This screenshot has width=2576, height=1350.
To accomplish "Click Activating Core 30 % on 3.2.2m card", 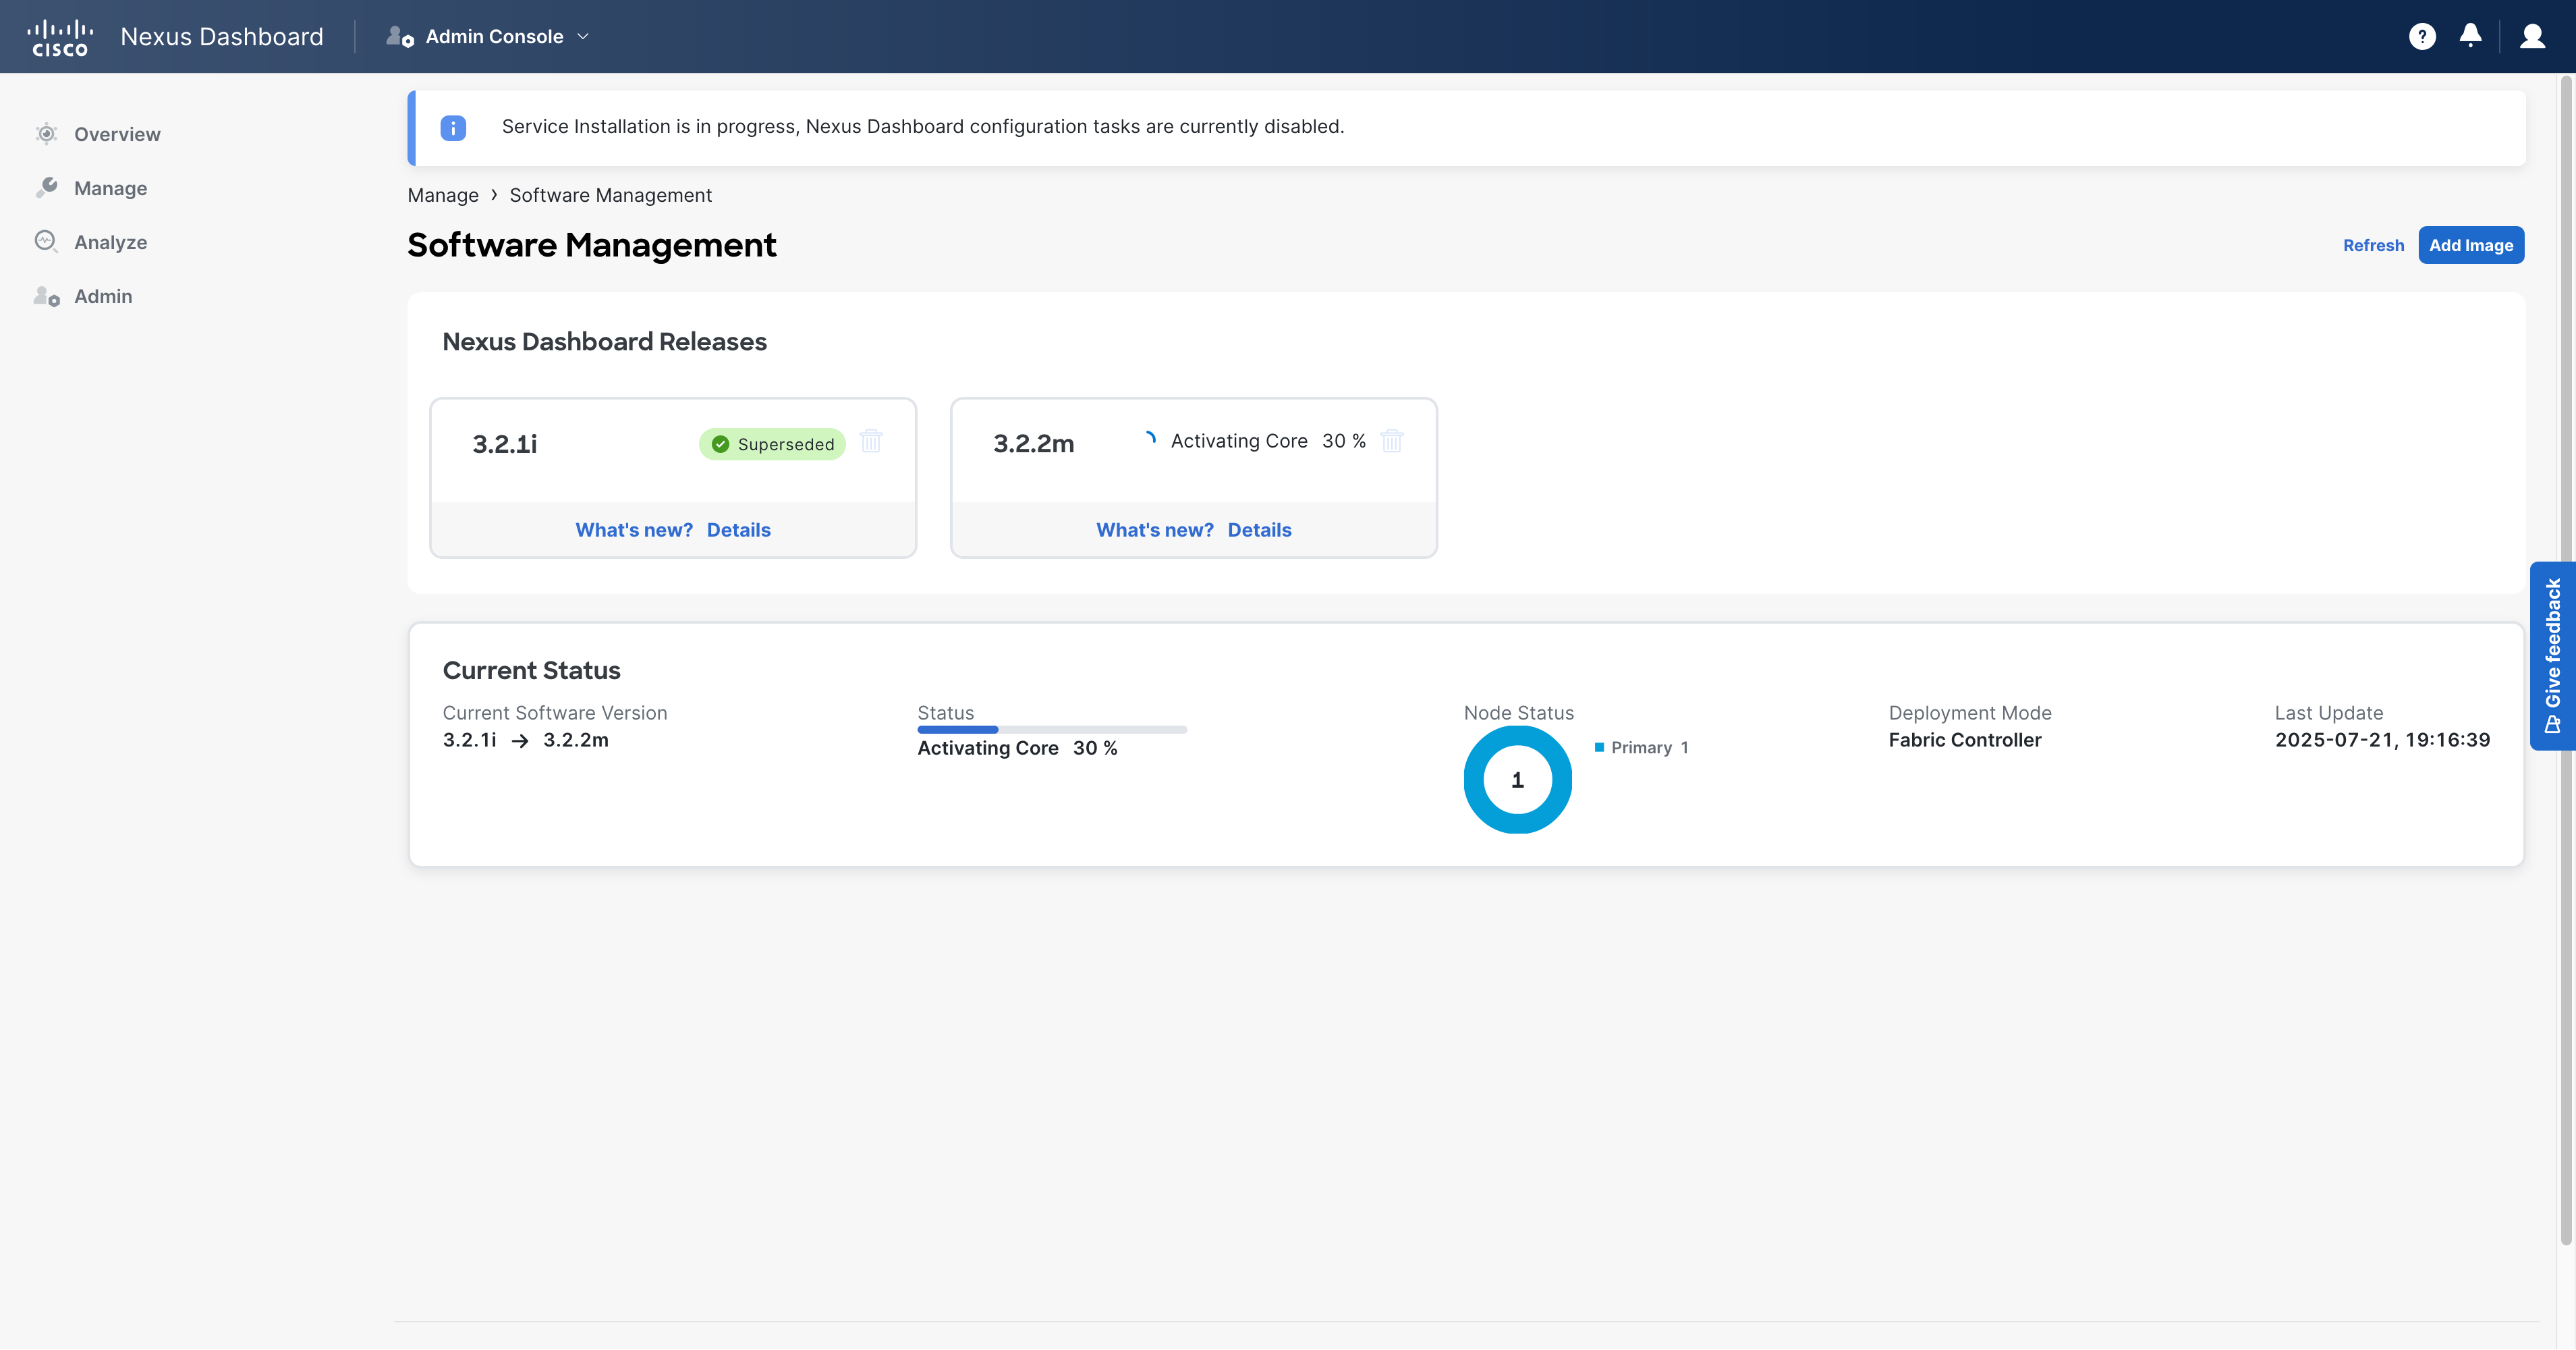I will 1268,441.
